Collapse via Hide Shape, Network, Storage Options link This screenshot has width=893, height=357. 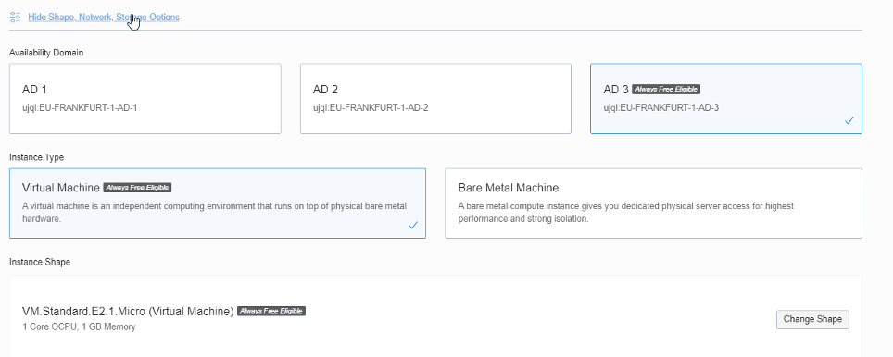point(104,17)
